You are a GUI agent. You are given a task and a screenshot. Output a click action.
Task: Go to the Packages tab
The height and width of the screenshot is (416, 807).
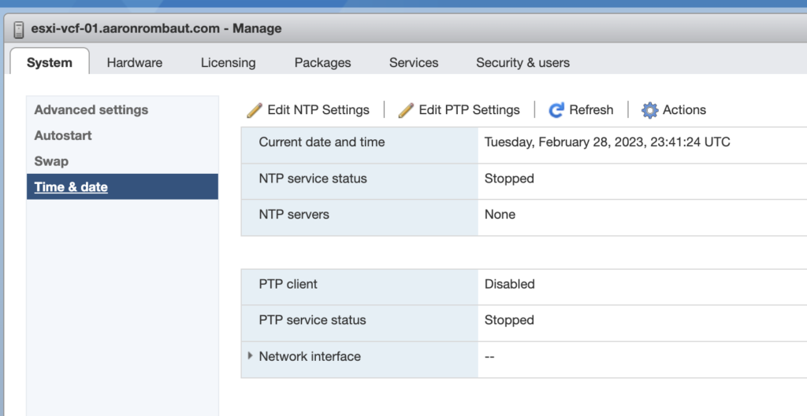(322, 62)
